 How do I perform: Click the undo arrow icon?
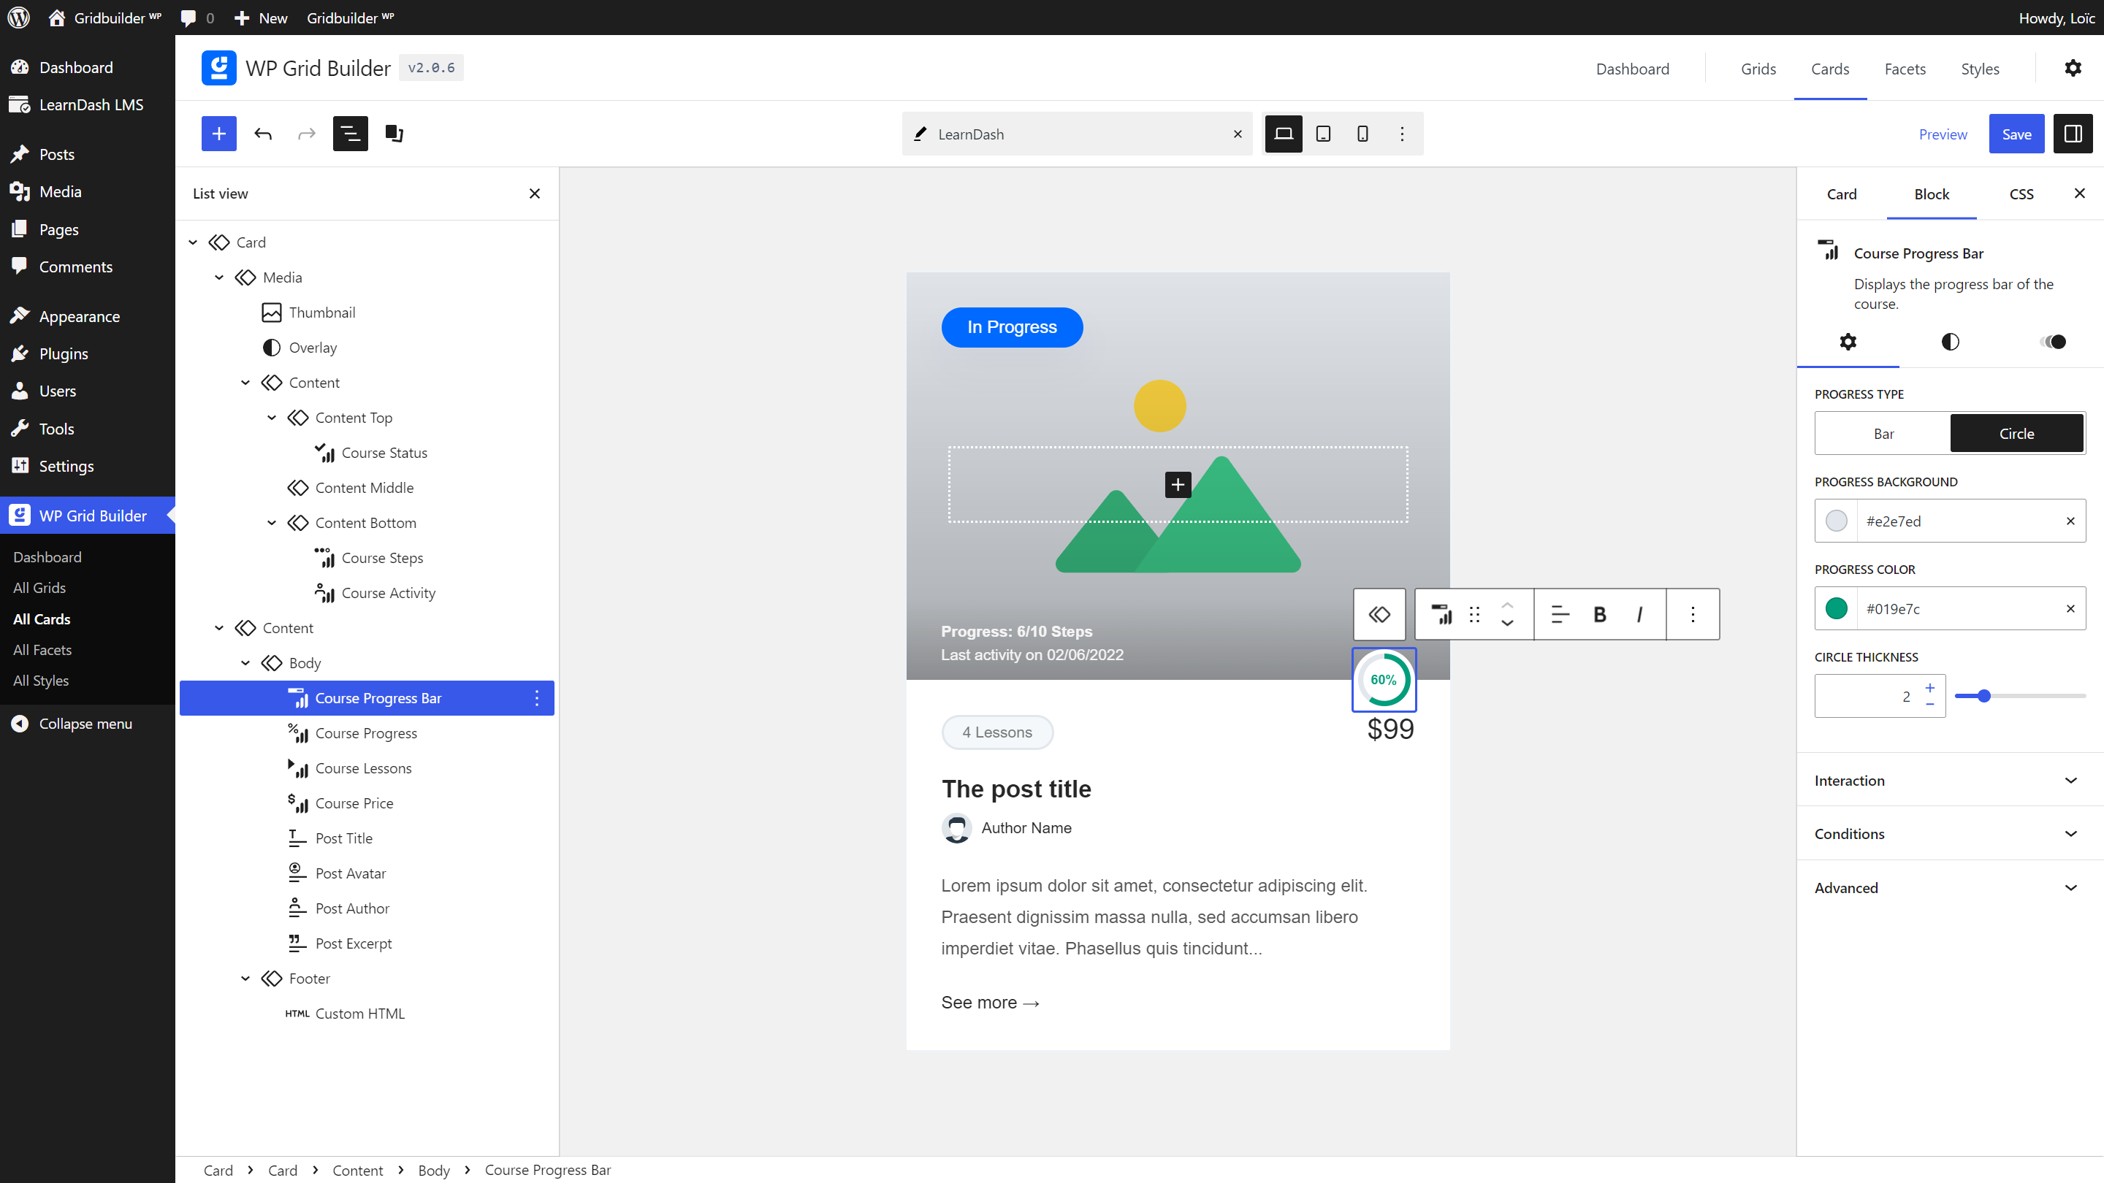click(x=263, y=133)
